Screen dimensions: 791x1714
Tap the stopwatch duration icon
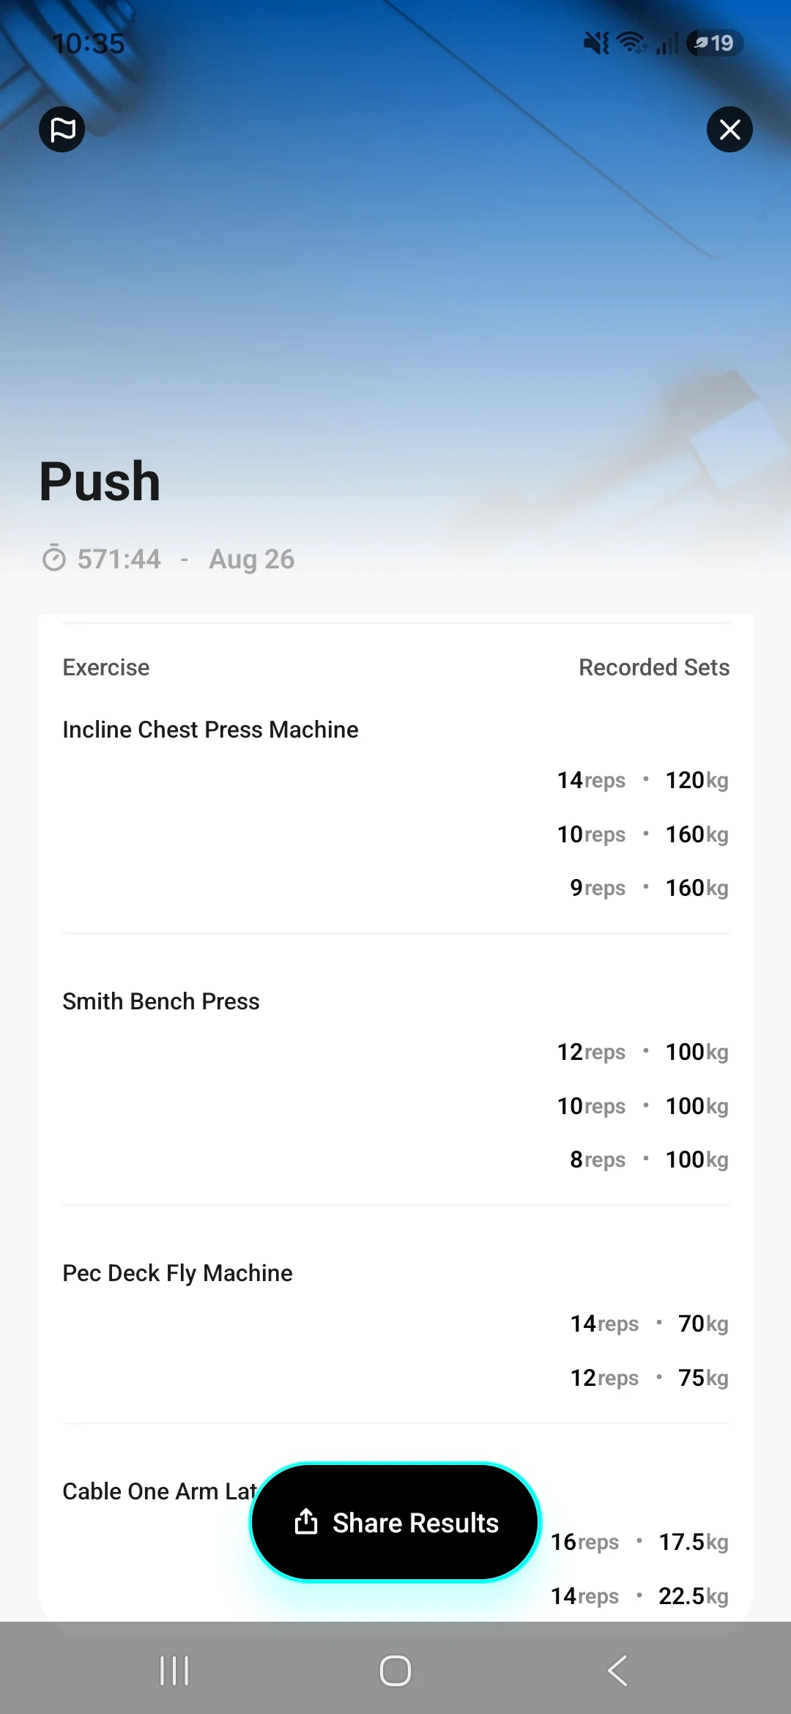click(x=54, y=558)
